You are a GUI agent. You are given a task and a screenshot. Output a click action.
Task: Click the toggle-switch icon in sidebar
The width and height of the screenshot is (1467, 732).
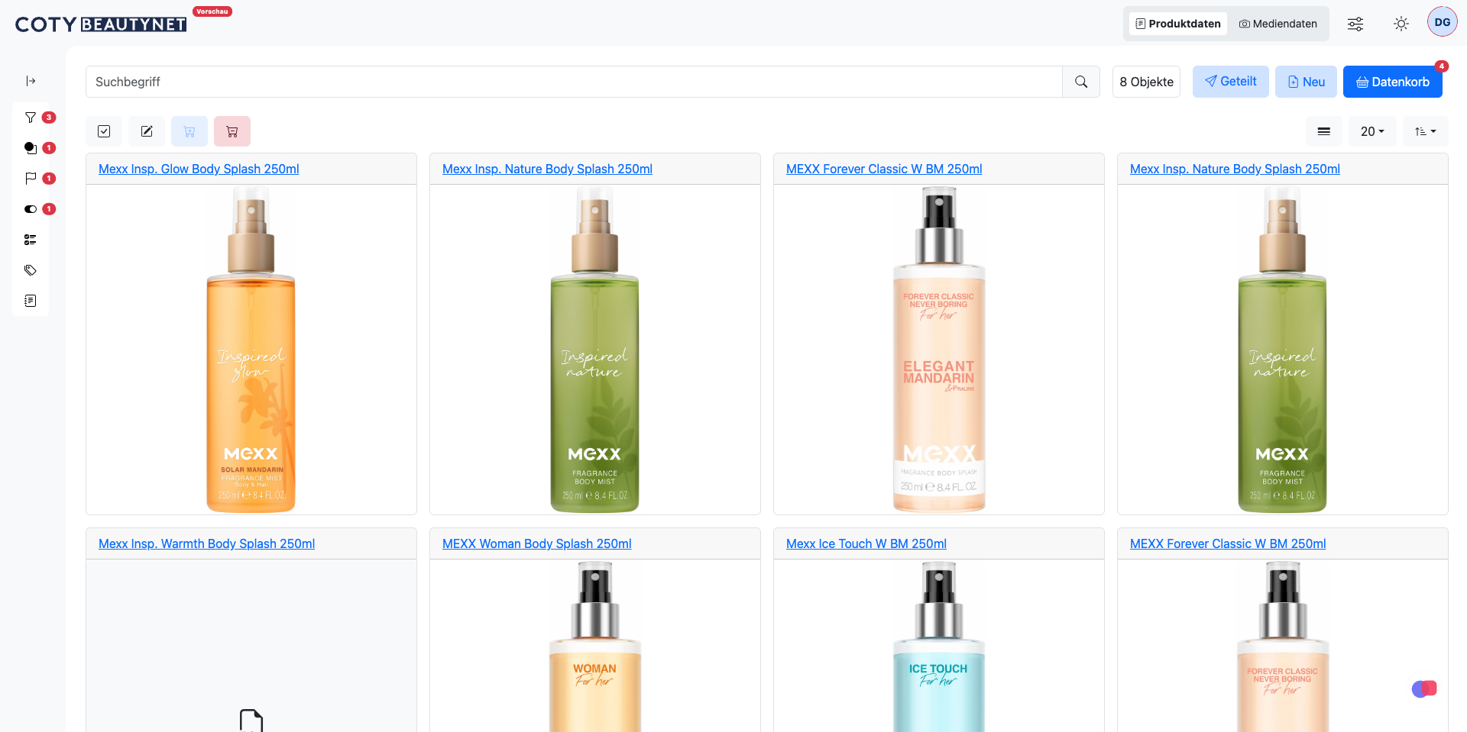click(31, 209)
